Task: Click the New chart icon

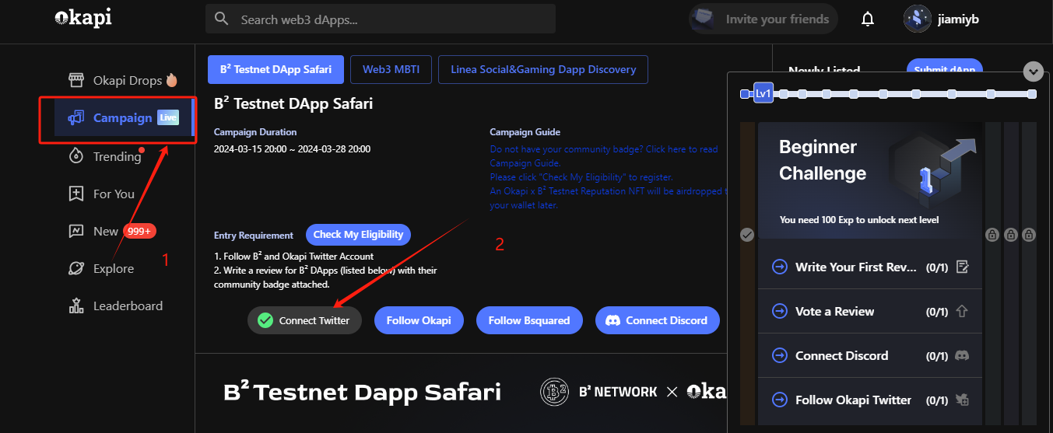Action: (76, 231)
